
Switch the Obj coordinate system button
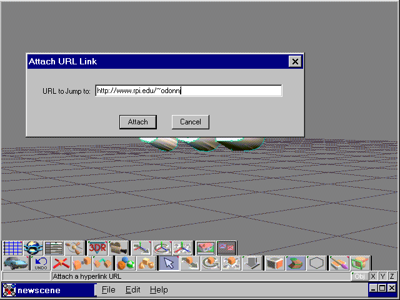(x=359, y=276)
